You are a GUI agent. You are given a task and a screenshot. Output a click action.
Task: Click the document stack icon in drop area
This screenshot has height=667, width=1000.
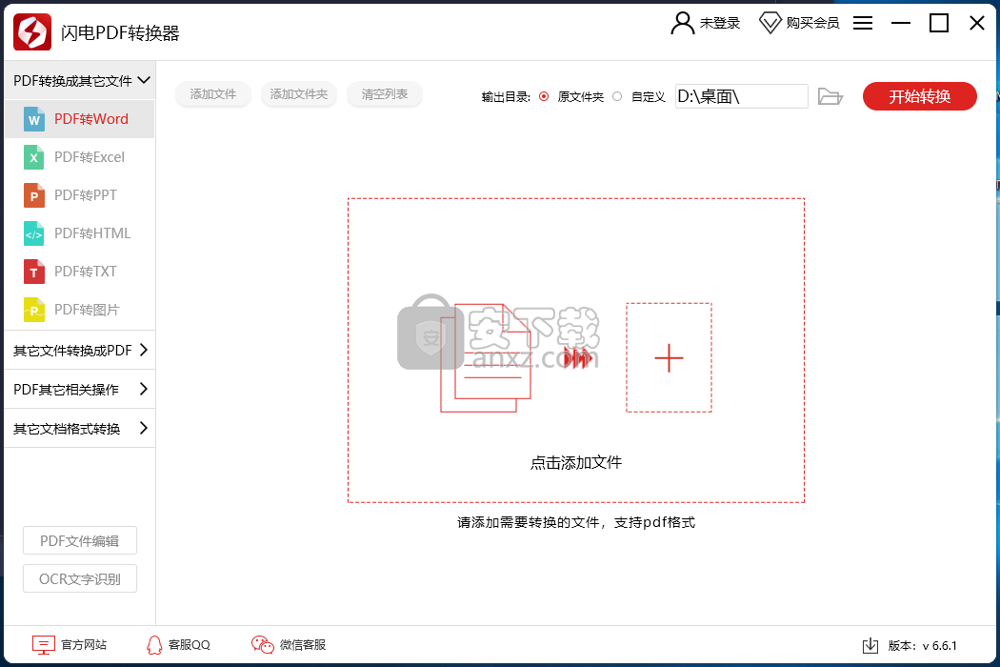486,357
